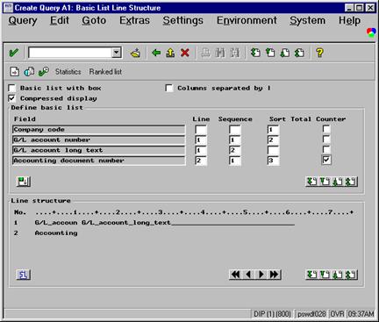Image resolution: width=379 pixels, height=322 pixels.
Task: Click the Last Page toolbar icon
Action: point(299,53)
